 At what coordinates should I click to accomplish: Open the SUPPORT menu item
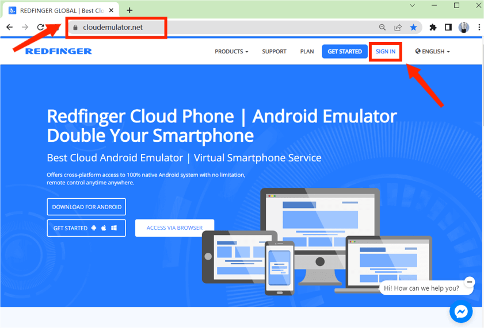[x=274, y=52]
